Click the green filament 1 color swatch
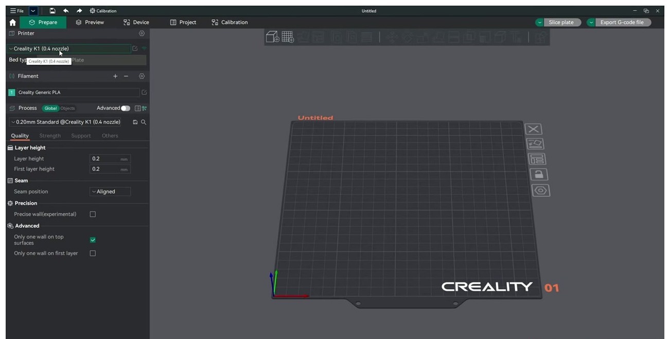669x339 pixels. click(12, 92)
